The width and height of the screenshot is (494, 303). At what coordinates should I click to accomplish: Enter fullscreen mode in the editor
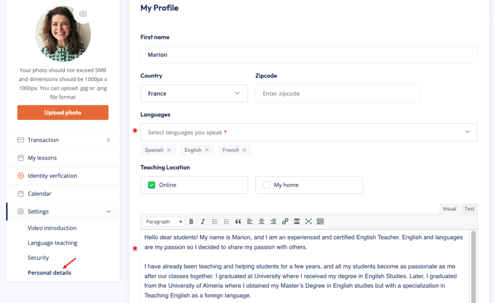308,222
